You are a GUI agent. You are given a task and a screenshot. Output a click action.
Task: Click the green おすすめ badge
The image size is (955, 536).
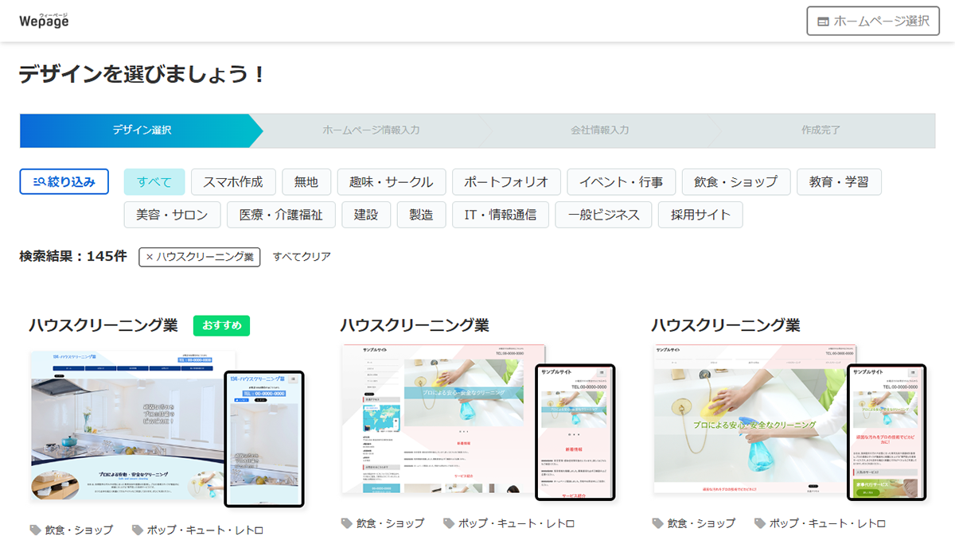(x=221, y=325)
